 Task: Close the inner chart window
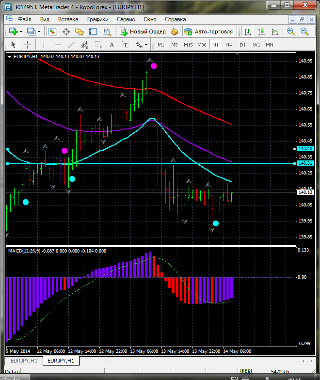coord(311,19)
